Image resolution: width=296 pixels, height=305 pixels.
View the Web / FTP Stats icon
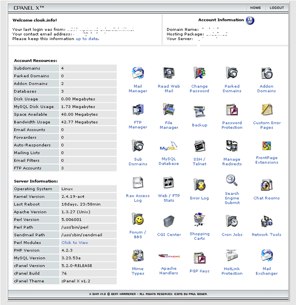(168, 182)
